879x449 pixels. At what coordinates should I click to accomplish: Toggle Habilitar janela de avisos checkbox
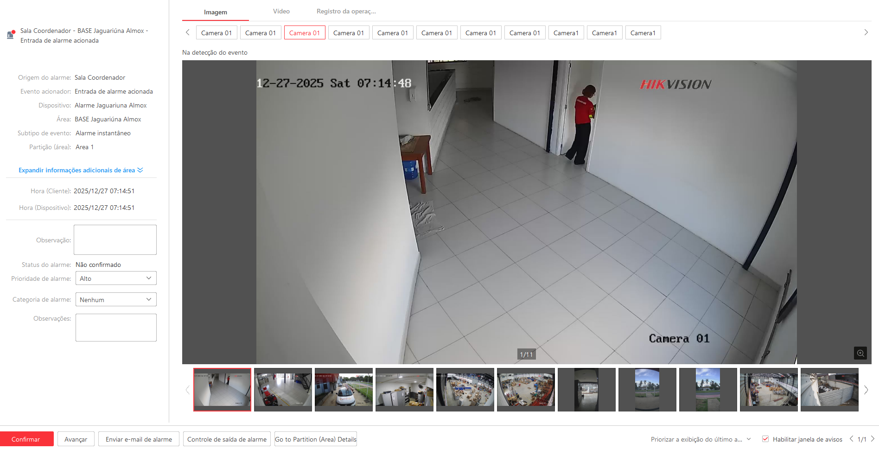765,439
